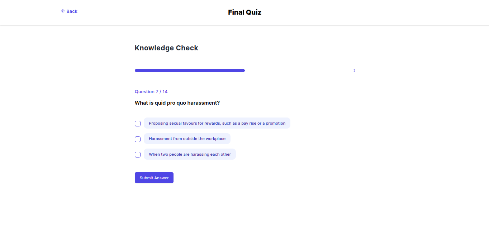Click the word "Quiz" in the header title
Viewport: 489px width, 230px height.
coord(253,12)
